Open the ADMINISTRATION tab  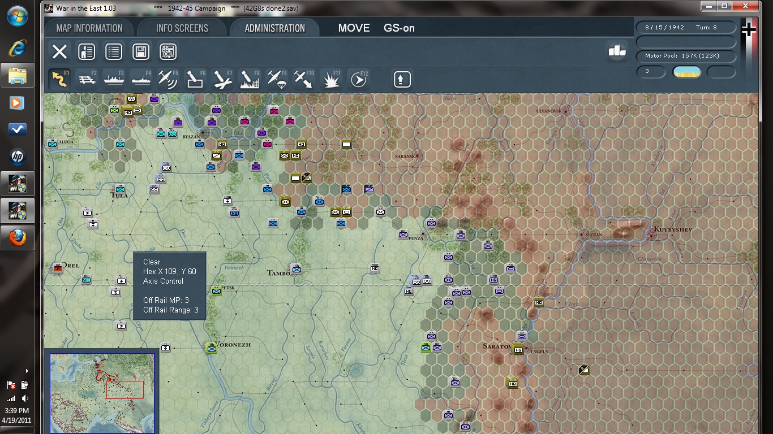pos(275,28)
